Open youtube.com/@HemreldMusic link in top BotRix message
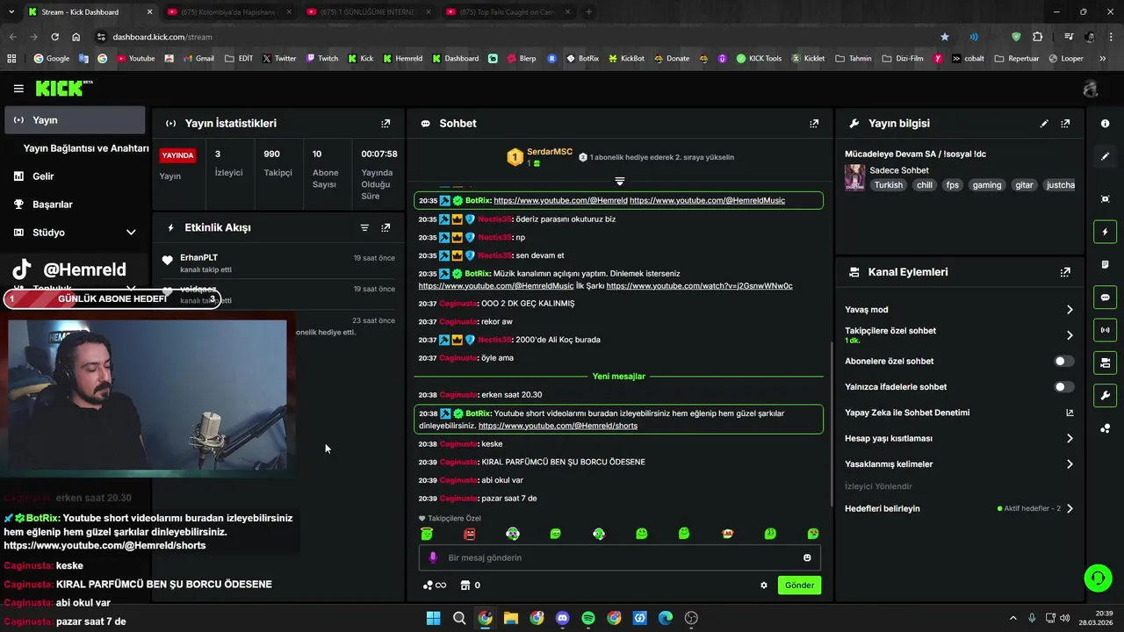1124x632 pixels. 707,201
